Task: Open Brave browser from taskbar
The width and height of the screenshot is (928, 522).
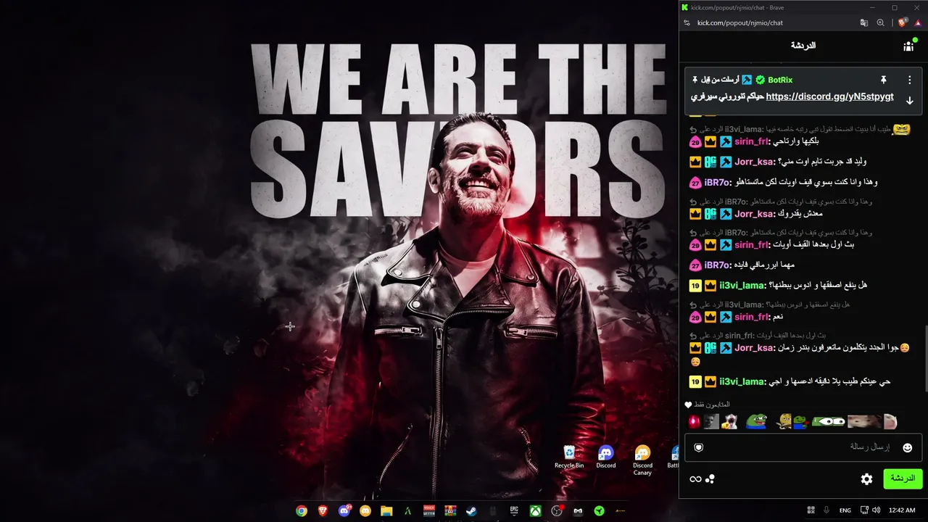Action: click(323, 510)
